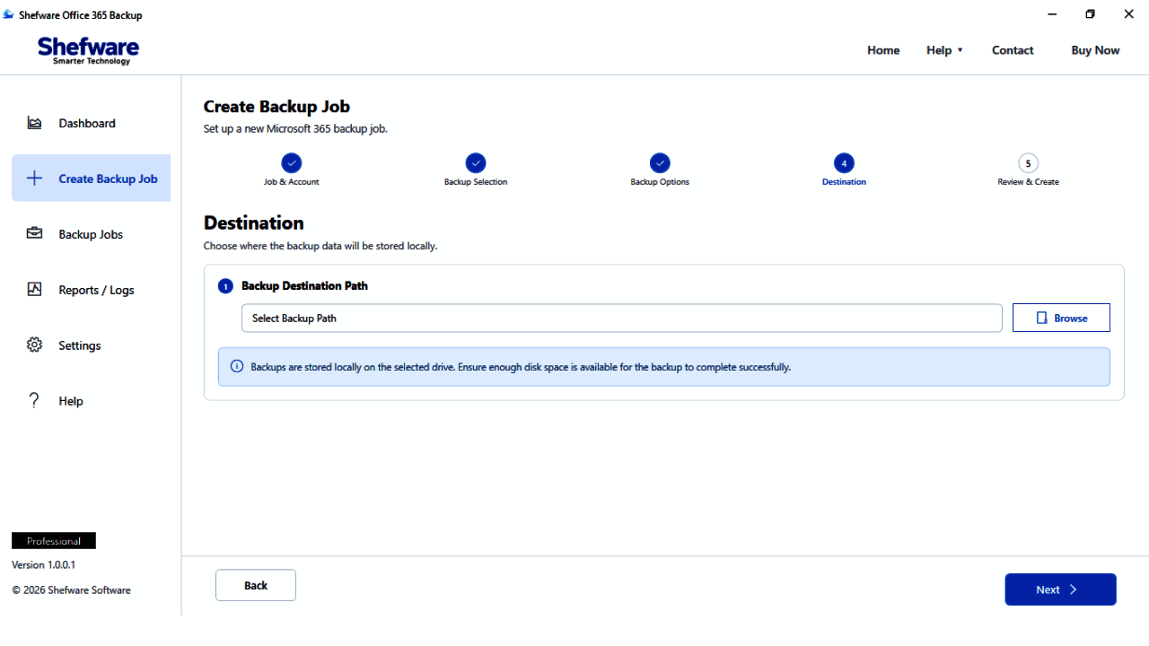Click the Buy Now link
Image resolution: width=1149 pixels, height=646 pixels.
pos(1095,50)
